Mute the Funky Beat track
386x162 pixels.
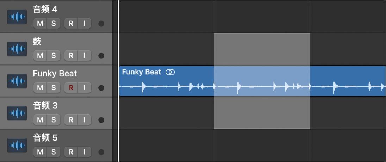point(40,87)
